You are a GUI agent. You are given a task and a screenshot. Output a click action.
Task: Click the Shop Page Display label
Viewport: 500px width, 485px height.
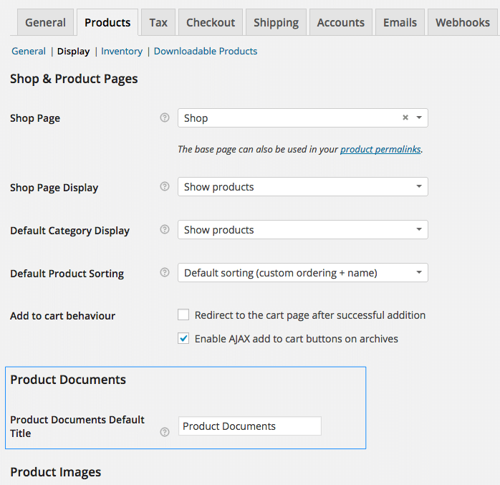click(x=54, y=188)
